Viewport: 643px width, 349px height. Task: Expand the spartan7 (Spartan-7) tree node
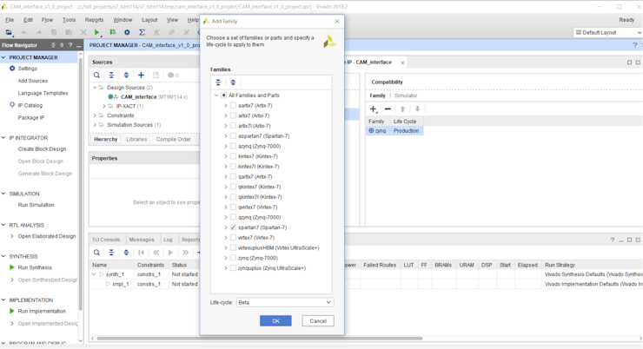point(226,227)
